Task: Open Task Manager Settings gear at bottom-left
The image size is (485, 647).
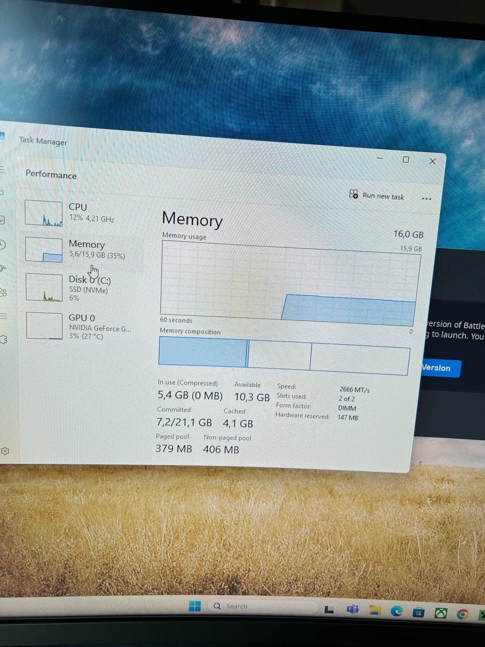Action: [5, 451]
